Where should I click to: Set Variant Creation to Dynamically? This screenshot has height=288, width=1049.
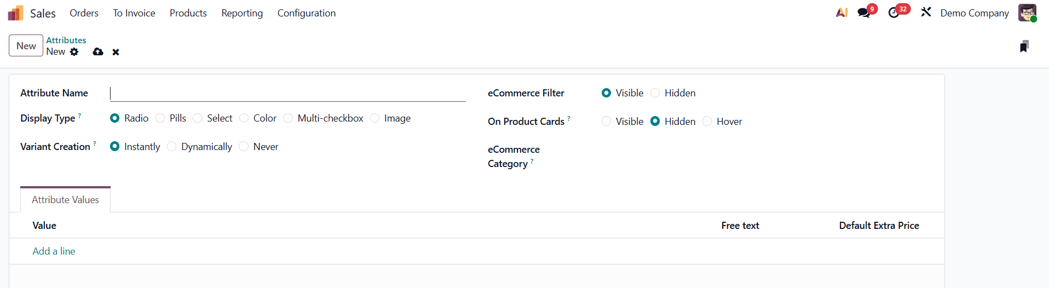[x=172, y=147]
